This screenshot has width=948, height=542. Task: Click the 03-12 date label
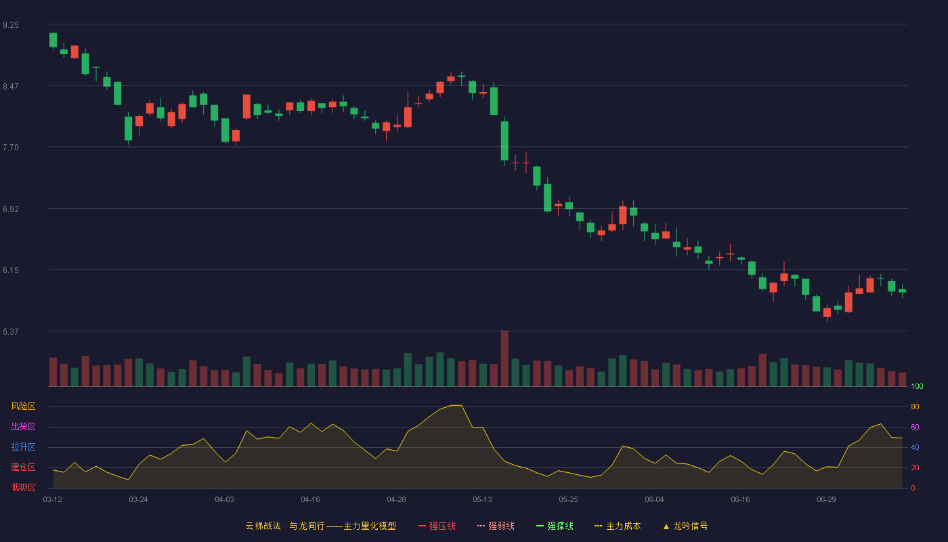pos(53,499)
